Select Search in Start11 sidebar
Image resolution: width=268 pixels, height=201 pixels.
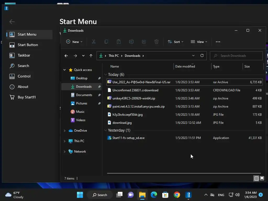pyautogui.click(x=29, y=66)
